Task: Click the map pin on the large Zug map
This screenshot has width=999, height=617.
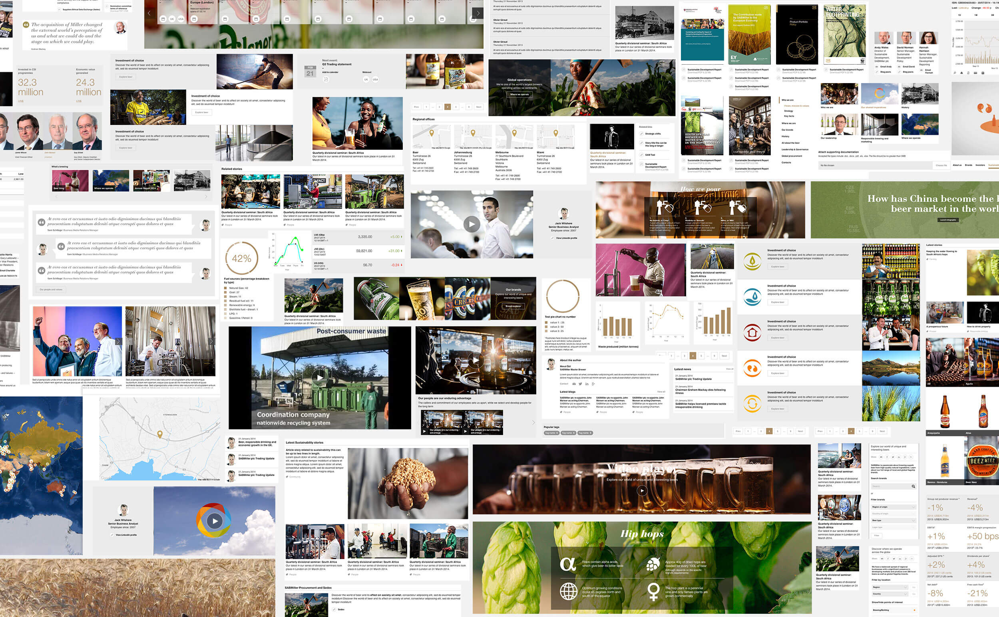Action: 160,434
